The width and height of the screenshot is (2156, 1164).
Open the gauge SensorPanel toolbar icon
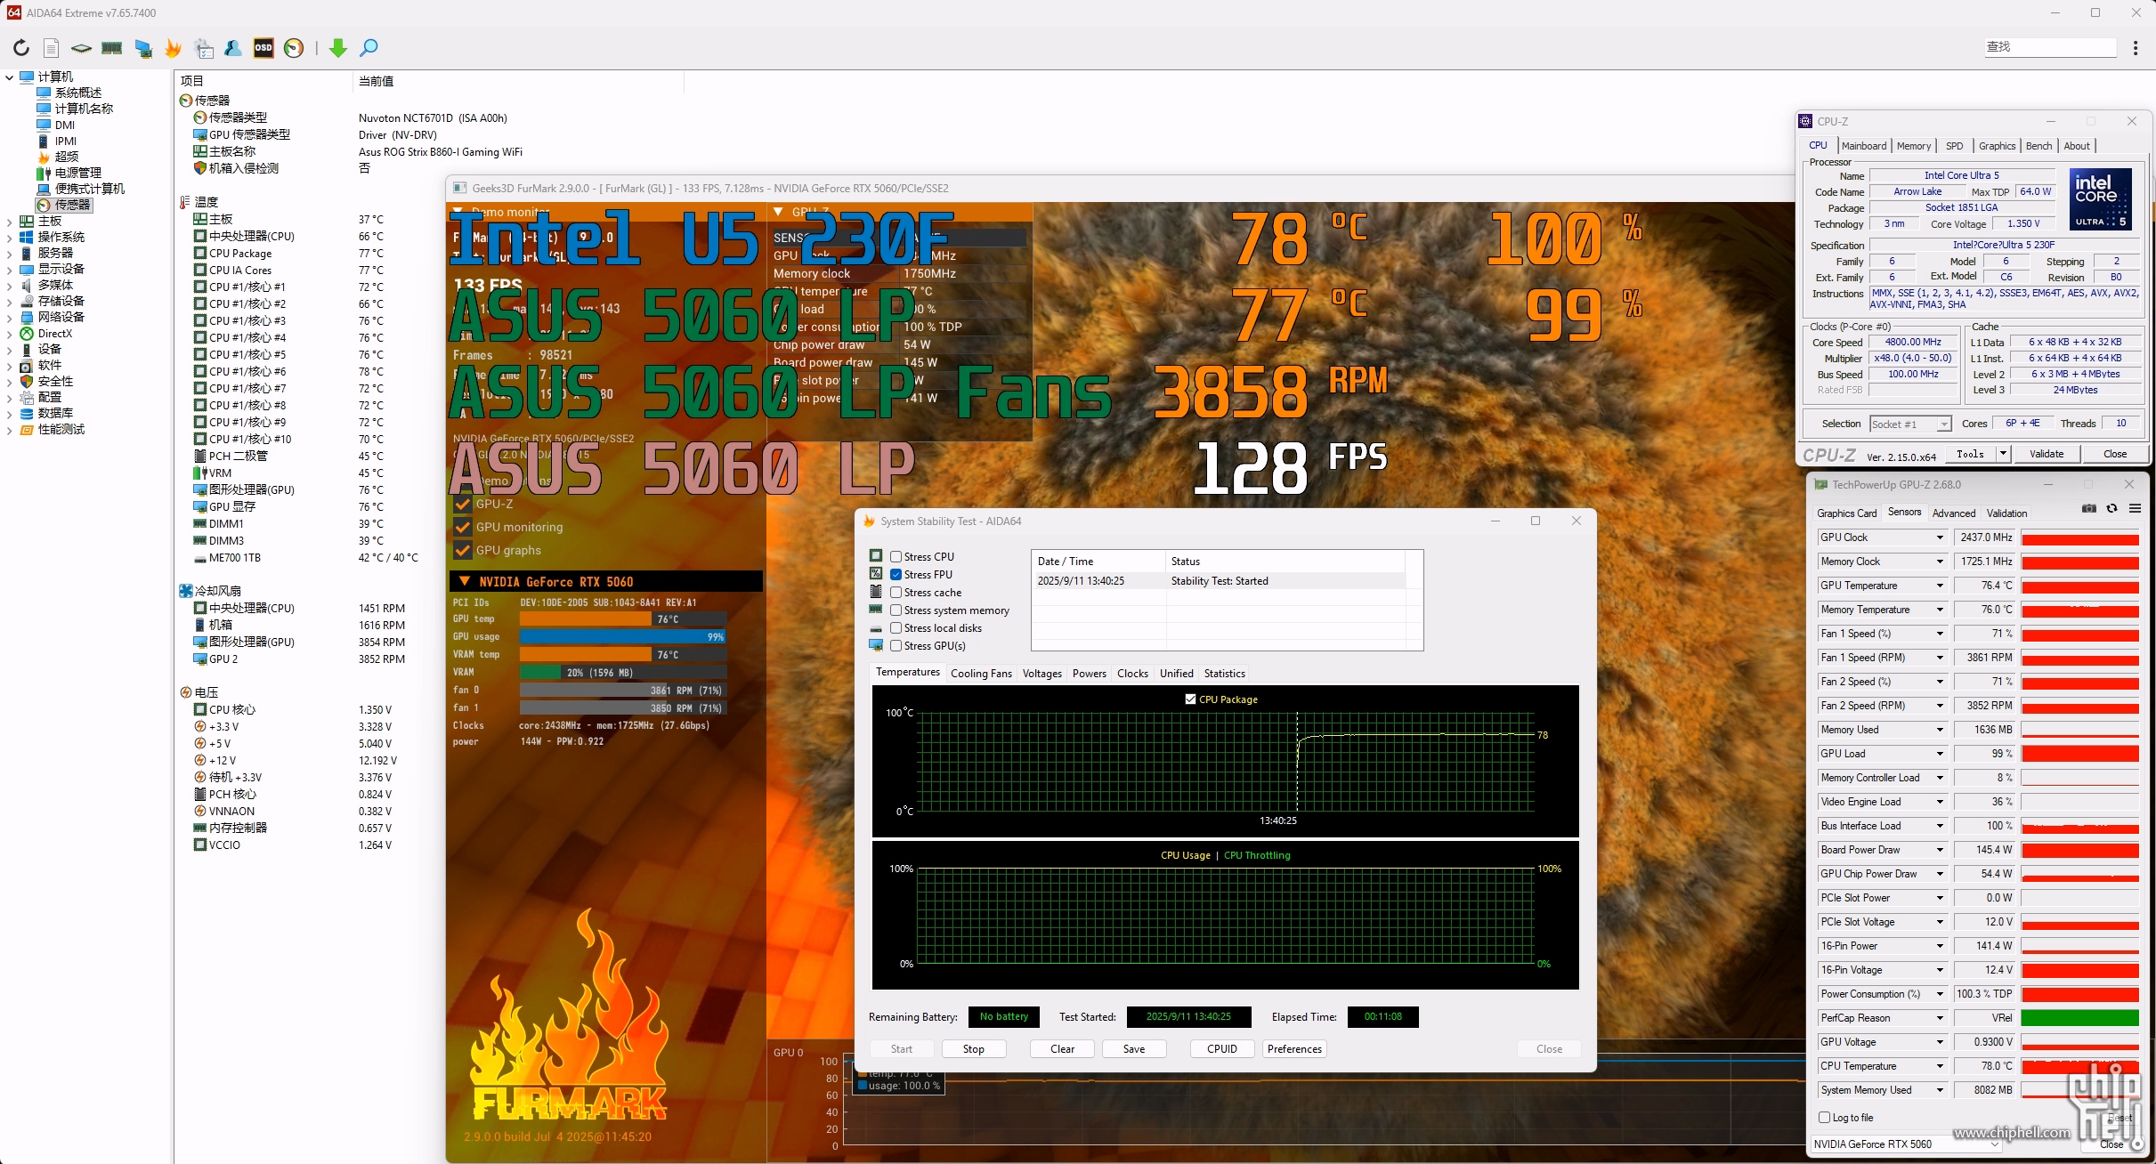294,48
